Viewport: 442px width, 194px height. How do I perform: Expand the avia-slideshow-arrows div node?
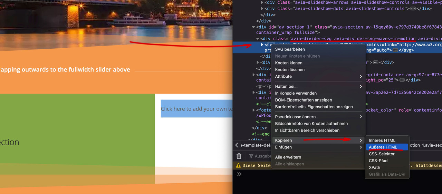point(262,2)
